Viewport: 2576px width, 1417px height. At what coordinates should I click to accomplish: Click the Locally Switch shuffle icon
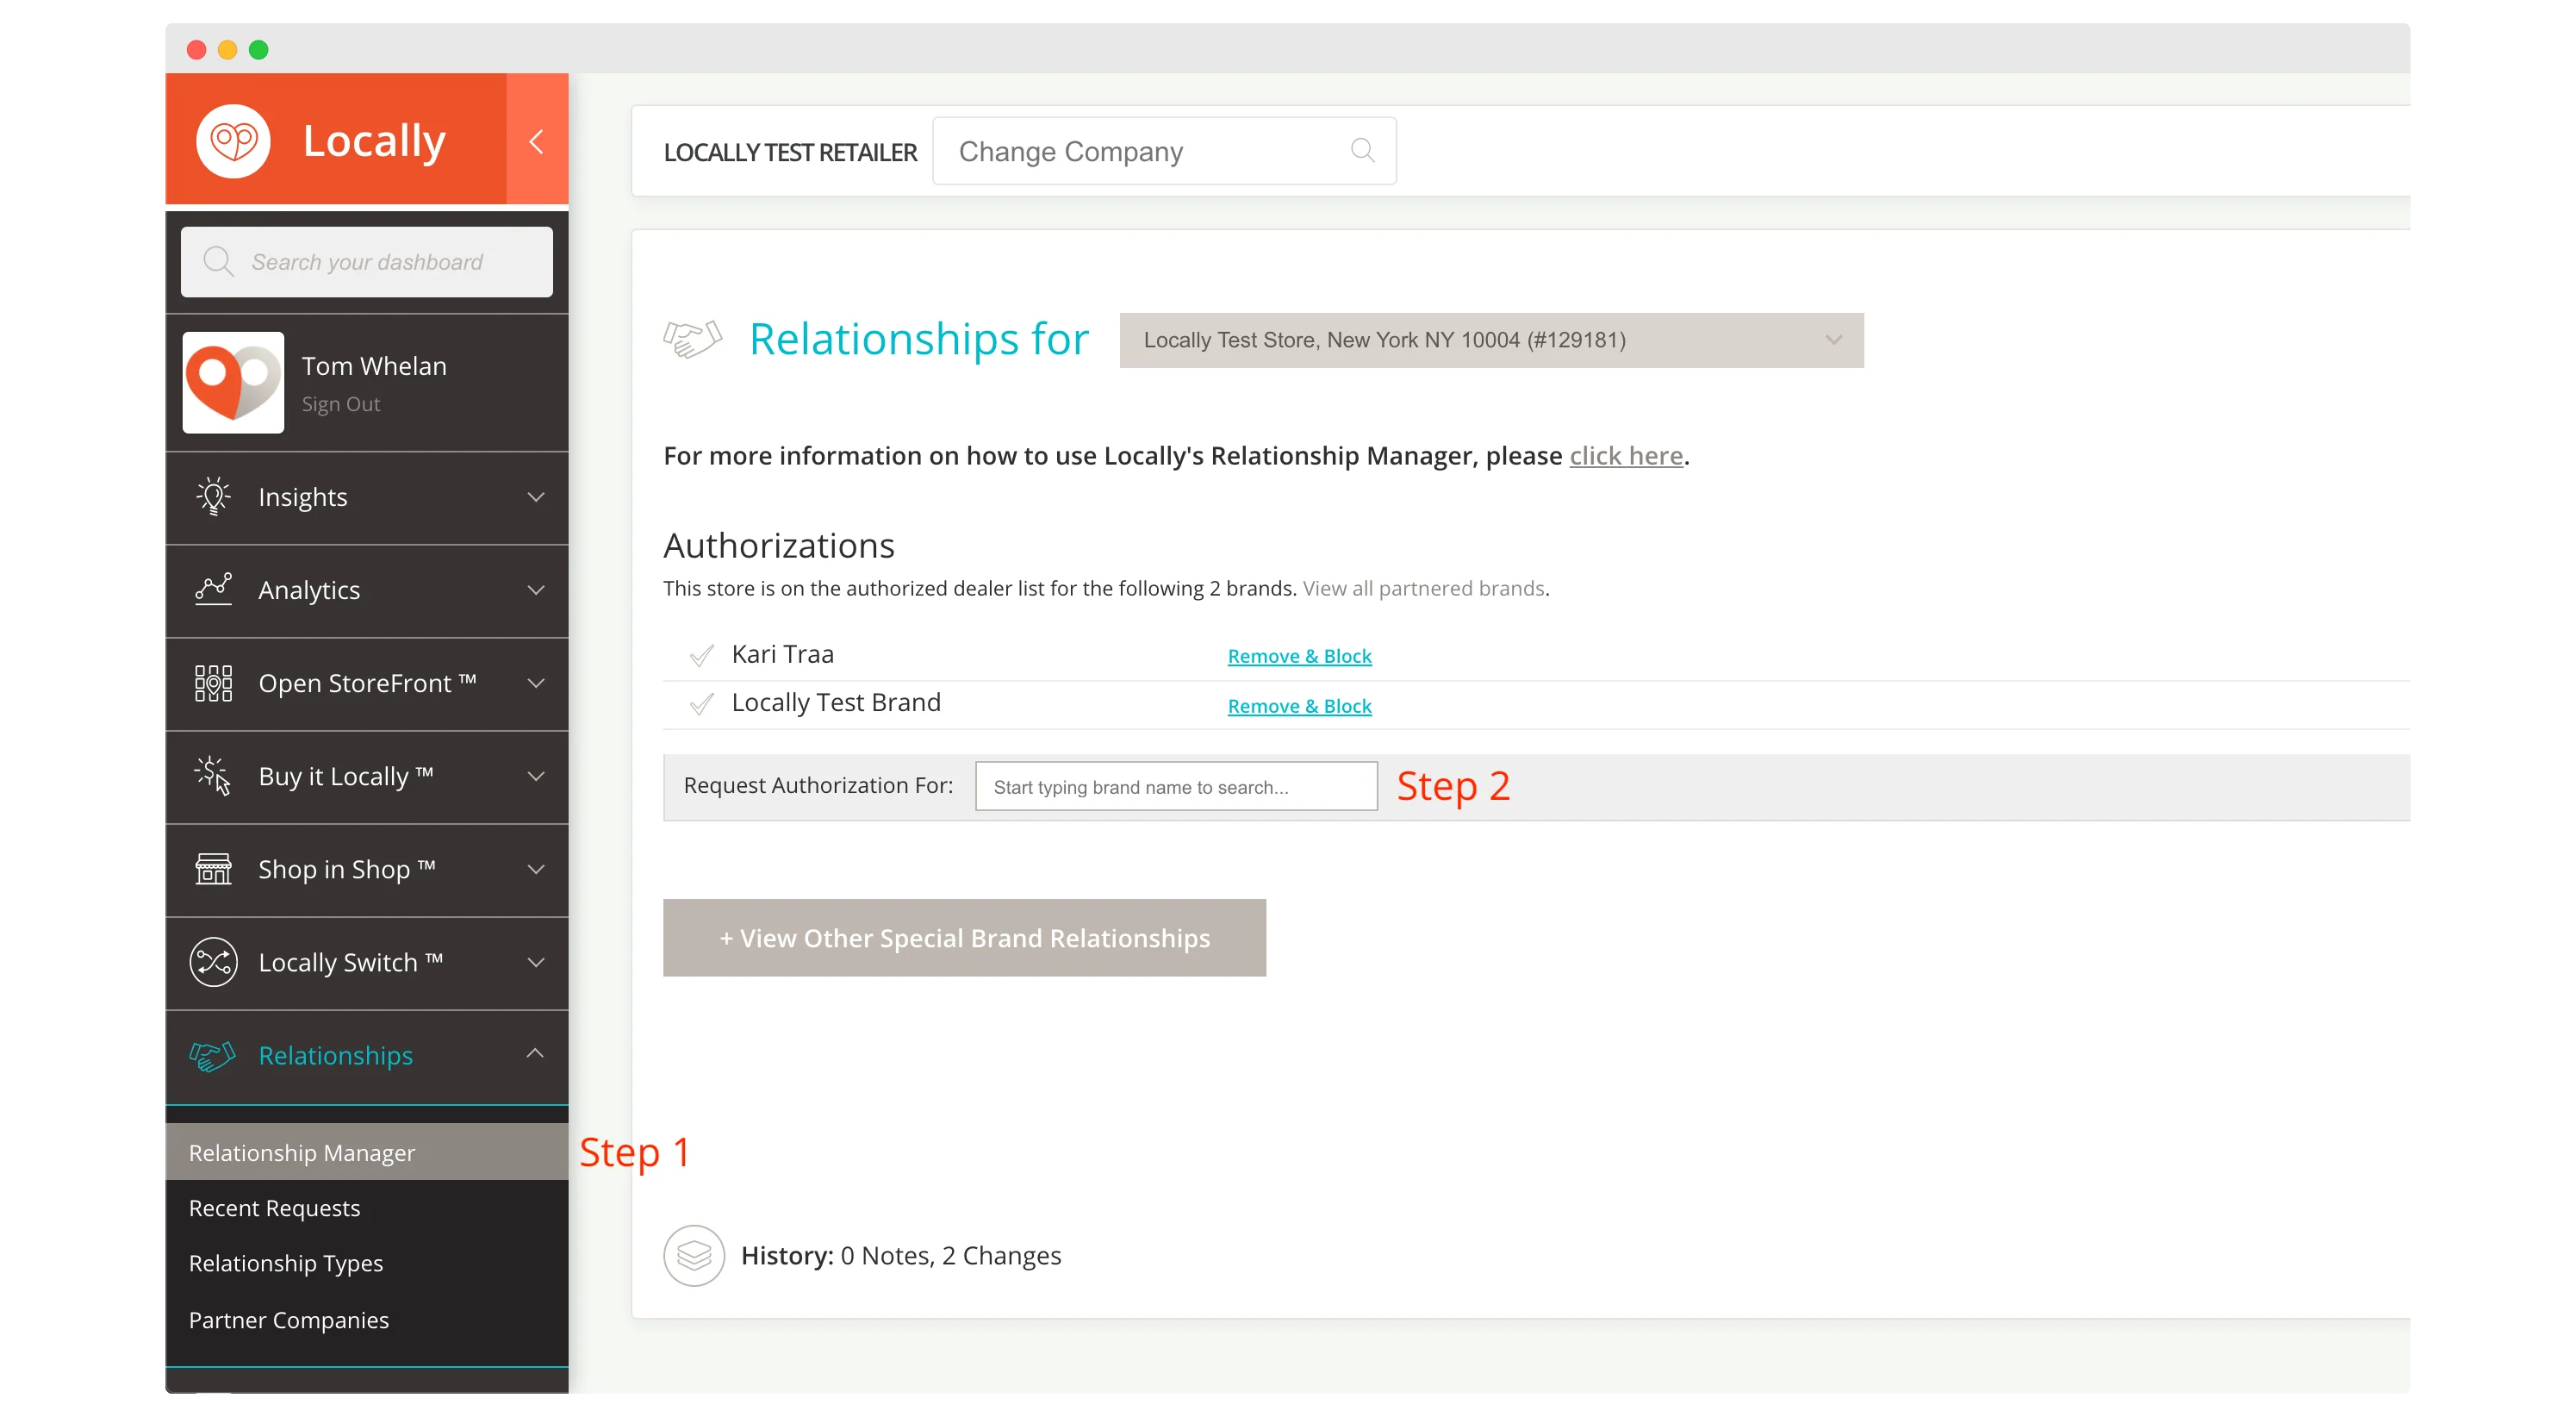pos(213,962)
